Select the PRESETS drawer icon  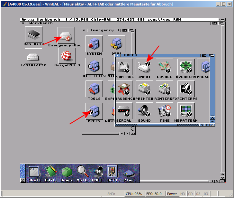203,67
